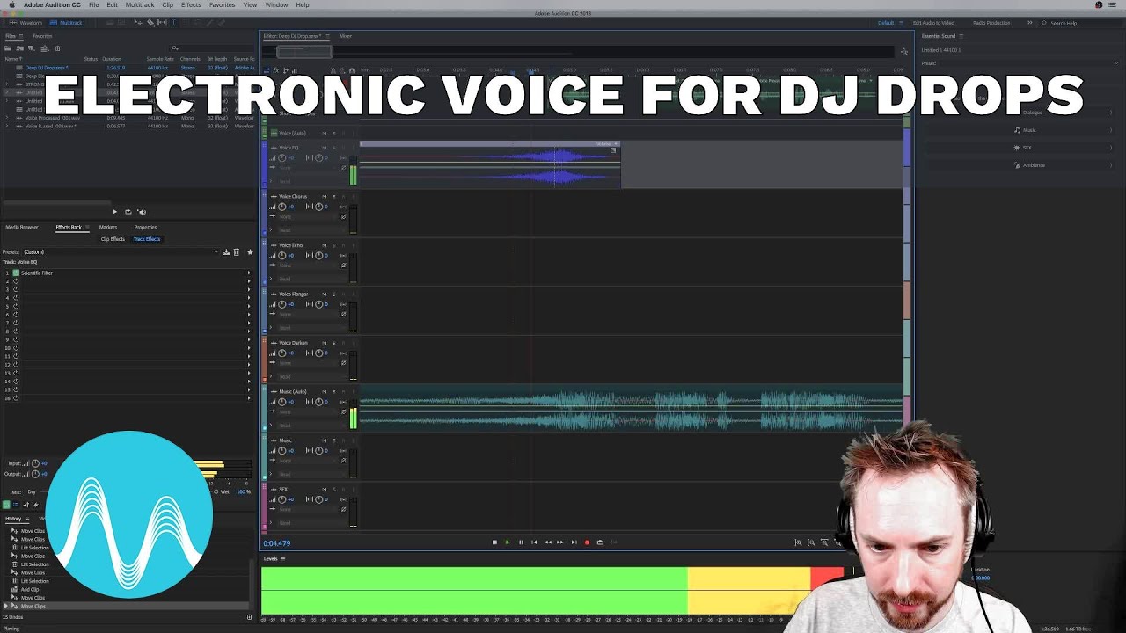Click the Import File icon in Files panel
The image size is (1126, 633).
(18, 48)
